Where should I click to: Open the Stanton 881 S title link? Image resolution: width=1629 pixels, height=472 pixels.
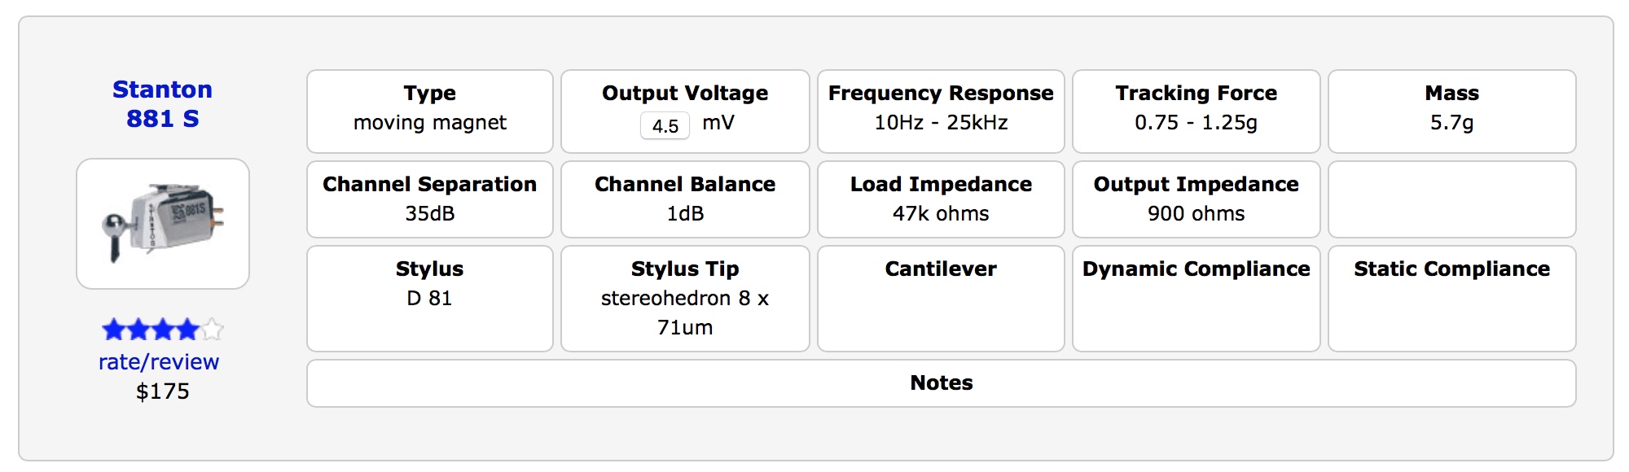[162, 104]
